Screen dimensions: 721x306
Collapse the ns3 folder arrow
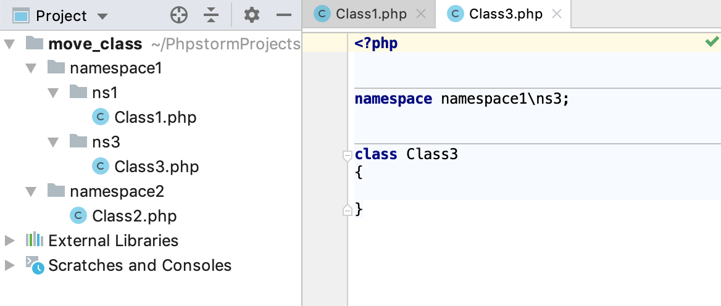coord(54,142)
